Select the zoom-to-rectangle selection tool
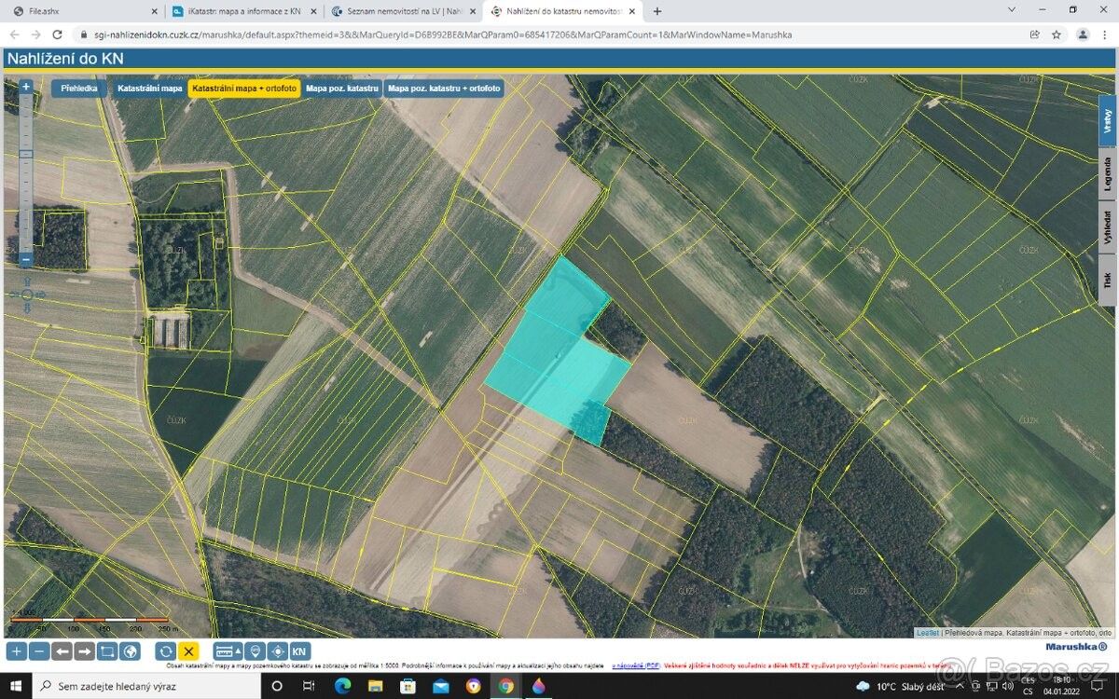The image size is (1119, 699). tap(107, 651)
